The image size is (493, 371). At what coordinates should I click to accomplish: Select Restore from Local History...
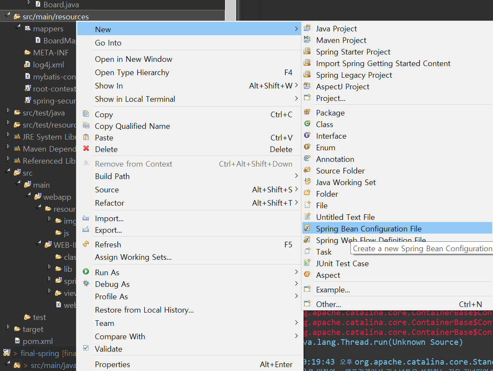189,310
